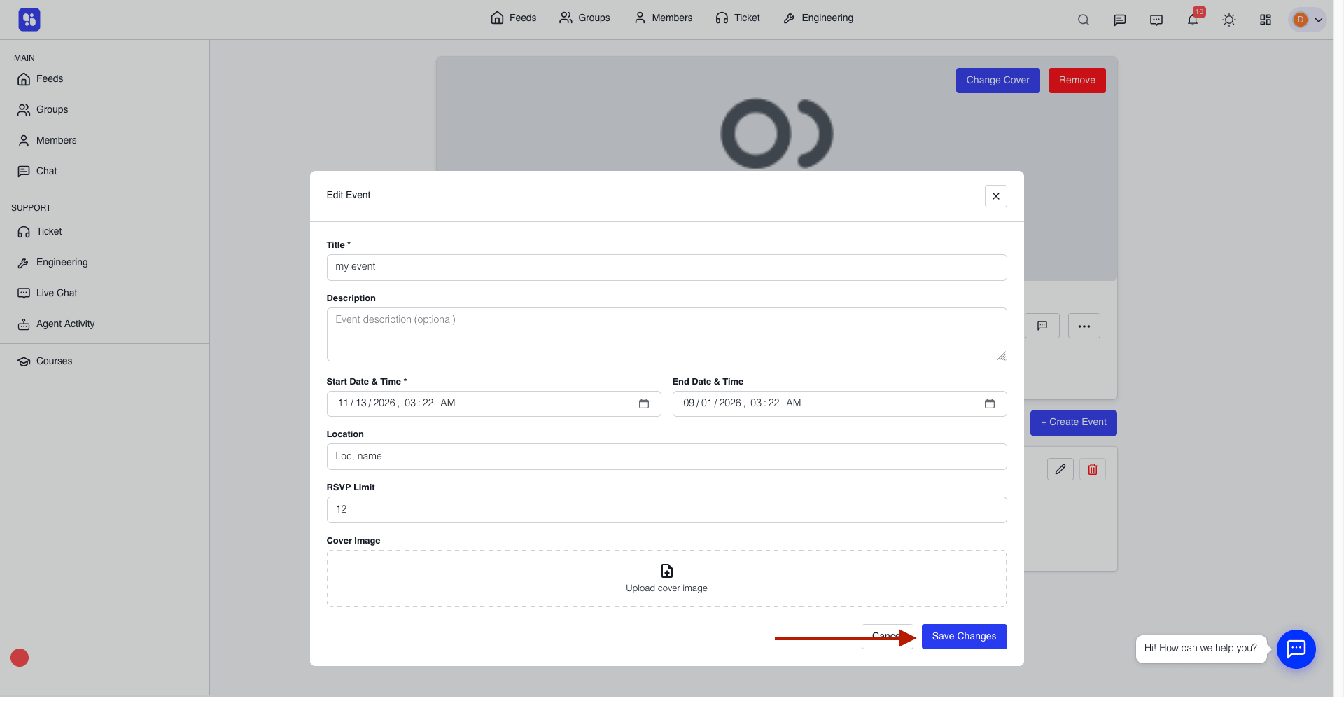The height and width of the screenshot is (713, 1344).
Task: Click the Title input field
Action: click(x=666, y=268)
